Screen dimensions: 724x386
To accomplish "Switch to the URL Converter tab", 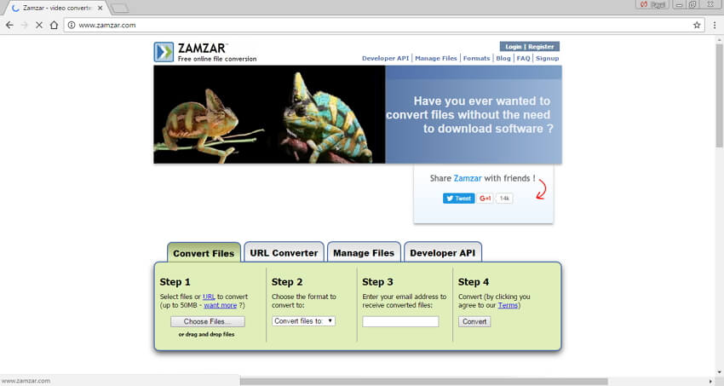I will 284,252.
